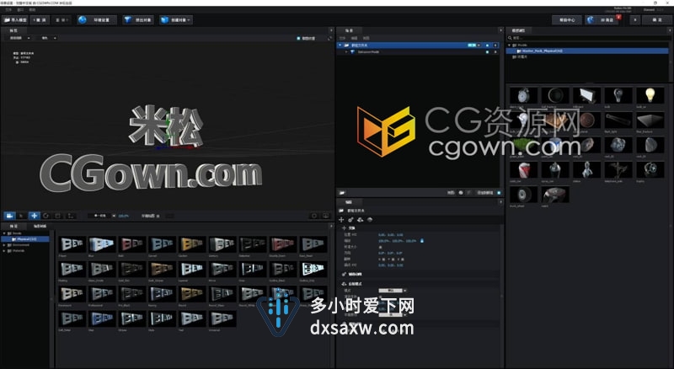This screenshot has height=369, width=674.
Task: Click the search field in the Model Browser
Action: pyautogui.click(x=587, y=38)
